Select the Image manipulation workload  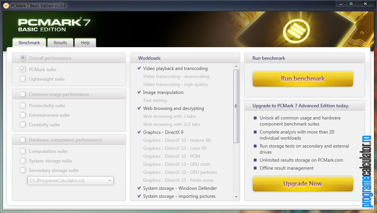coord(163,92)
